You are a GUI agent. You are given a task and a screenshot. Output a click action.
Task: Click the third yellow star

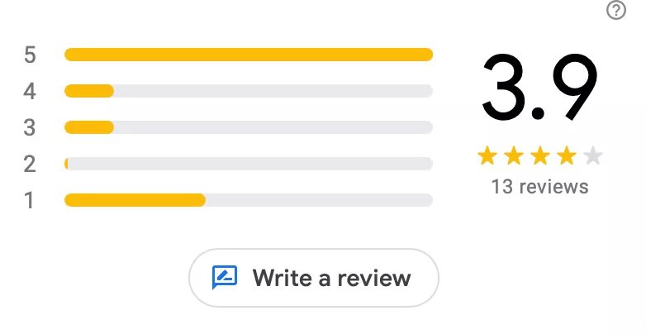(540, 156)
